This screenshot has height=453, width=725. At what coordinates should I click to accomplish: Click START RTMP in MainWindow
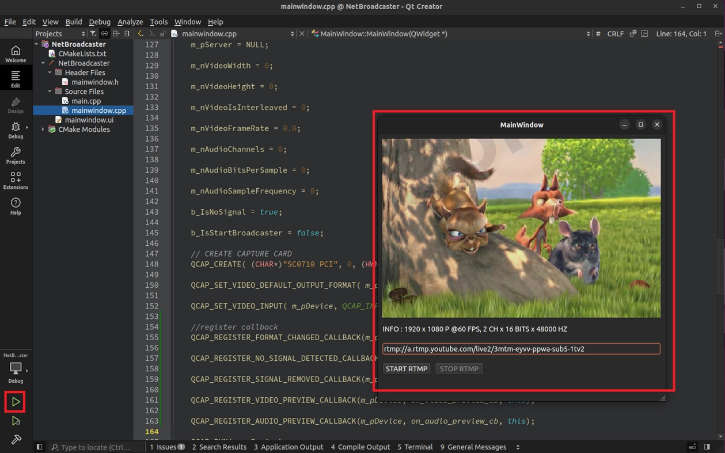pos(407,369)
